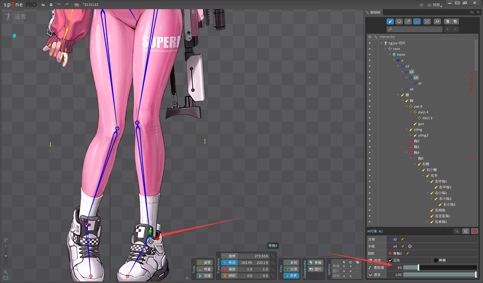Undo the last action

[x=59, y=5]
